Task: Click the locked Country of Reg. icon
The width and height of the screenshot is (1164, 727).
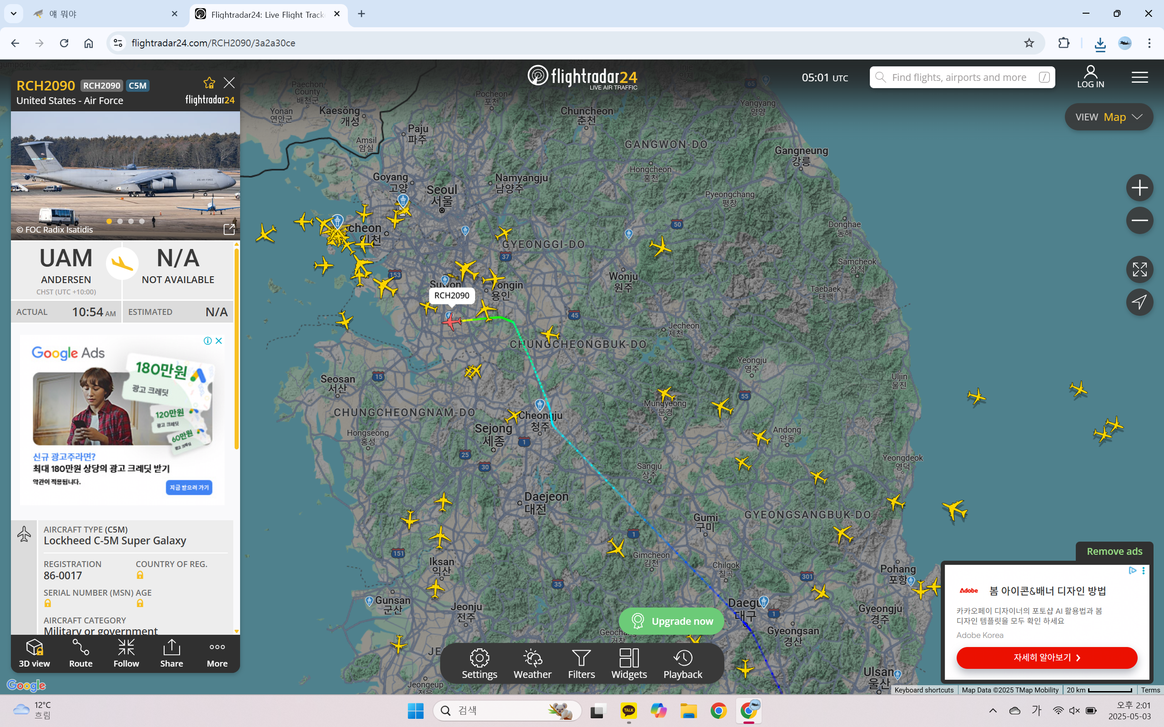Action: coord(140,575)
